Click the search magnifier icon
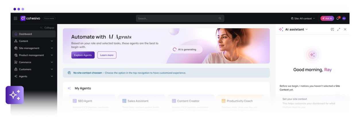Screen dimensions: 360x129 click(x=220, y=18)
